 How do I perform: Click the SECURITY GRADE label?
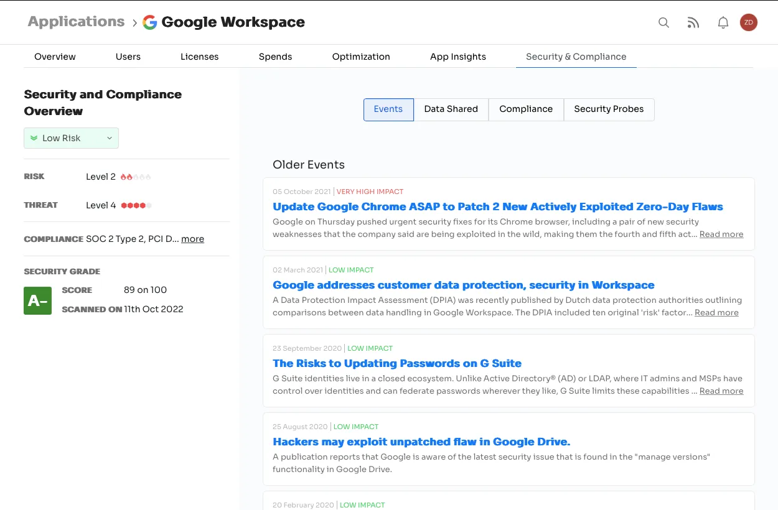(62, 272)
